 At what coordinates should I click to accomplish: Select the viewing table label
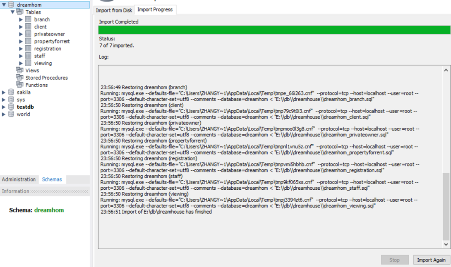[43, 63]
